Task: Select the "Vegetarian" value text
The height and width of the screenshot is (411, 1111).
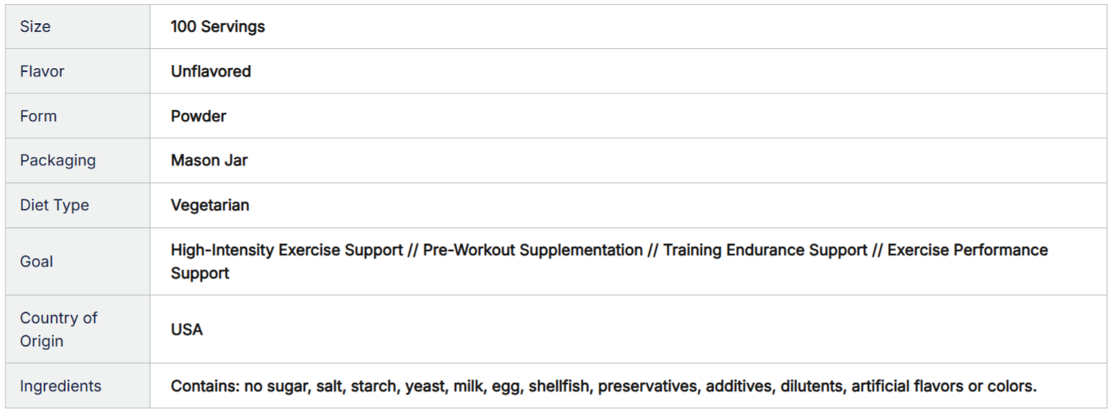Action: [x=210, y=206]
